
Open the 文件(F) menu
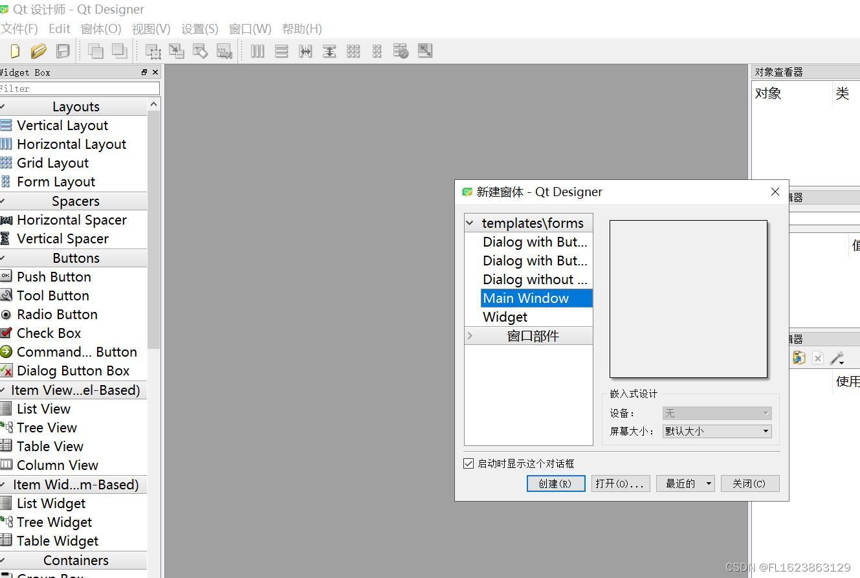pyautogui.click(x=19, y=29)
